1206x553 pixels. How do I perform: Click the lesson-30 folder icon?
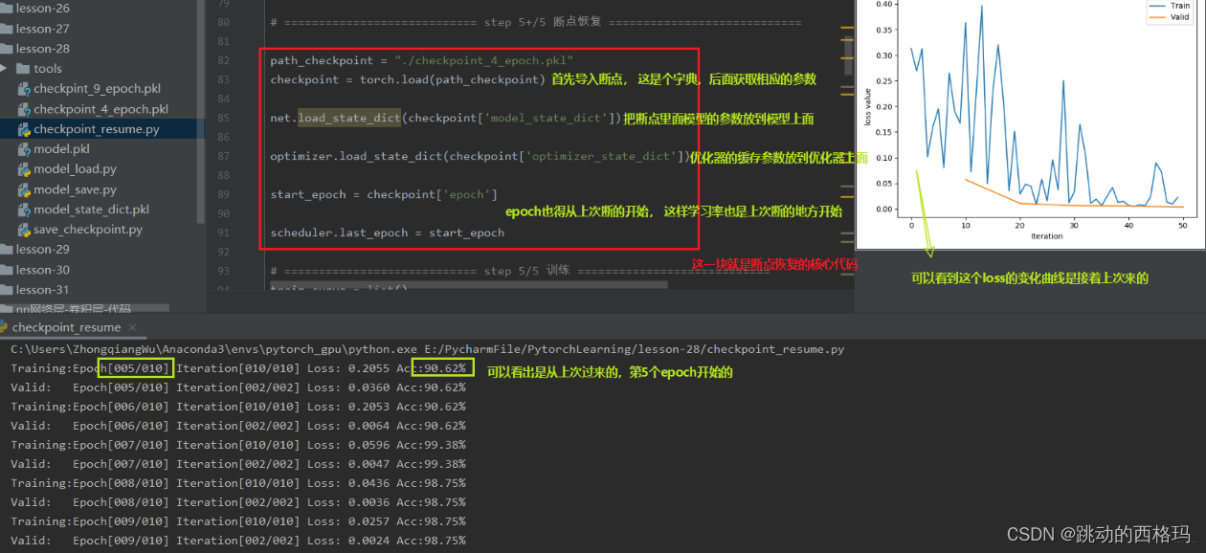(7, 270)
